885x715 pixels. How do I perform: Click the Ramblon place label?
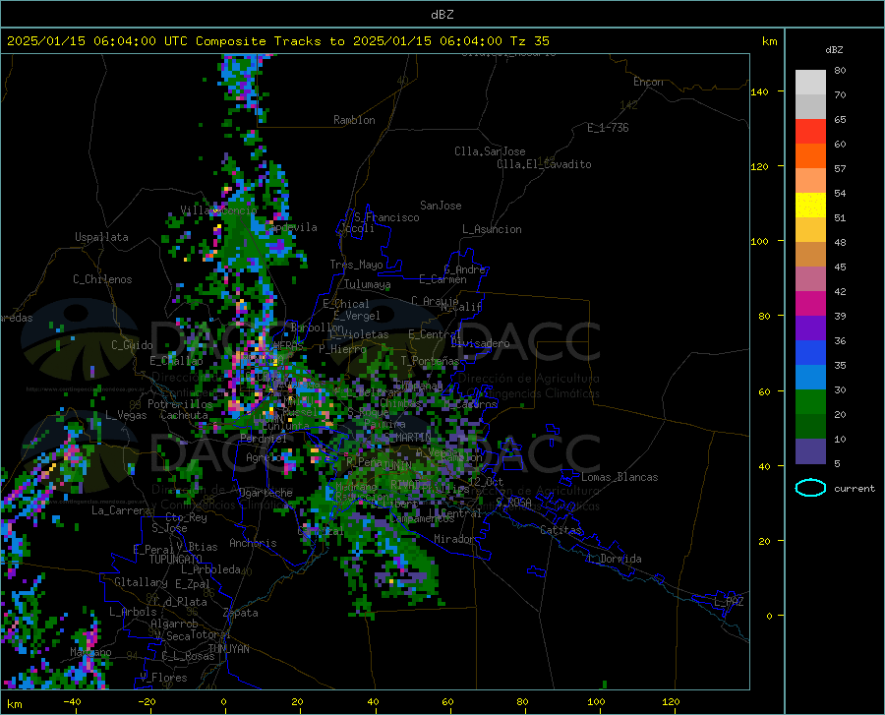click(354, 120)
